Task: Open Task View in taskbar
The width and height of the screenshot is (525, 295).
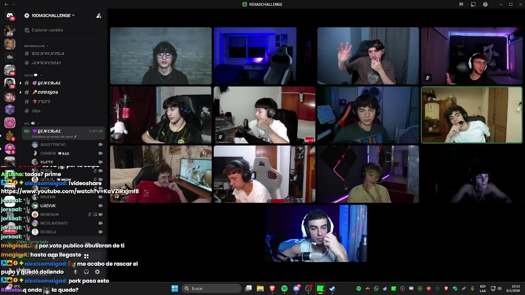Action: click(x=248, y=288)
